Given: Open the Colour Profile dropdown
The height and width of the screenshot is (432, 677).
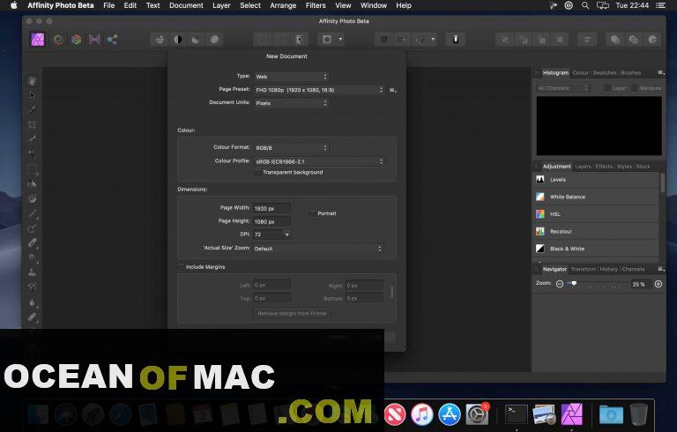Looking at the screenshot, I should tap(319, 161).
